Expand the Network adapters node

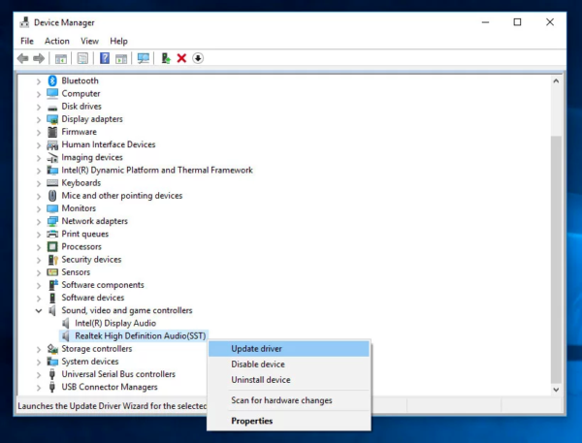point(39,221)
